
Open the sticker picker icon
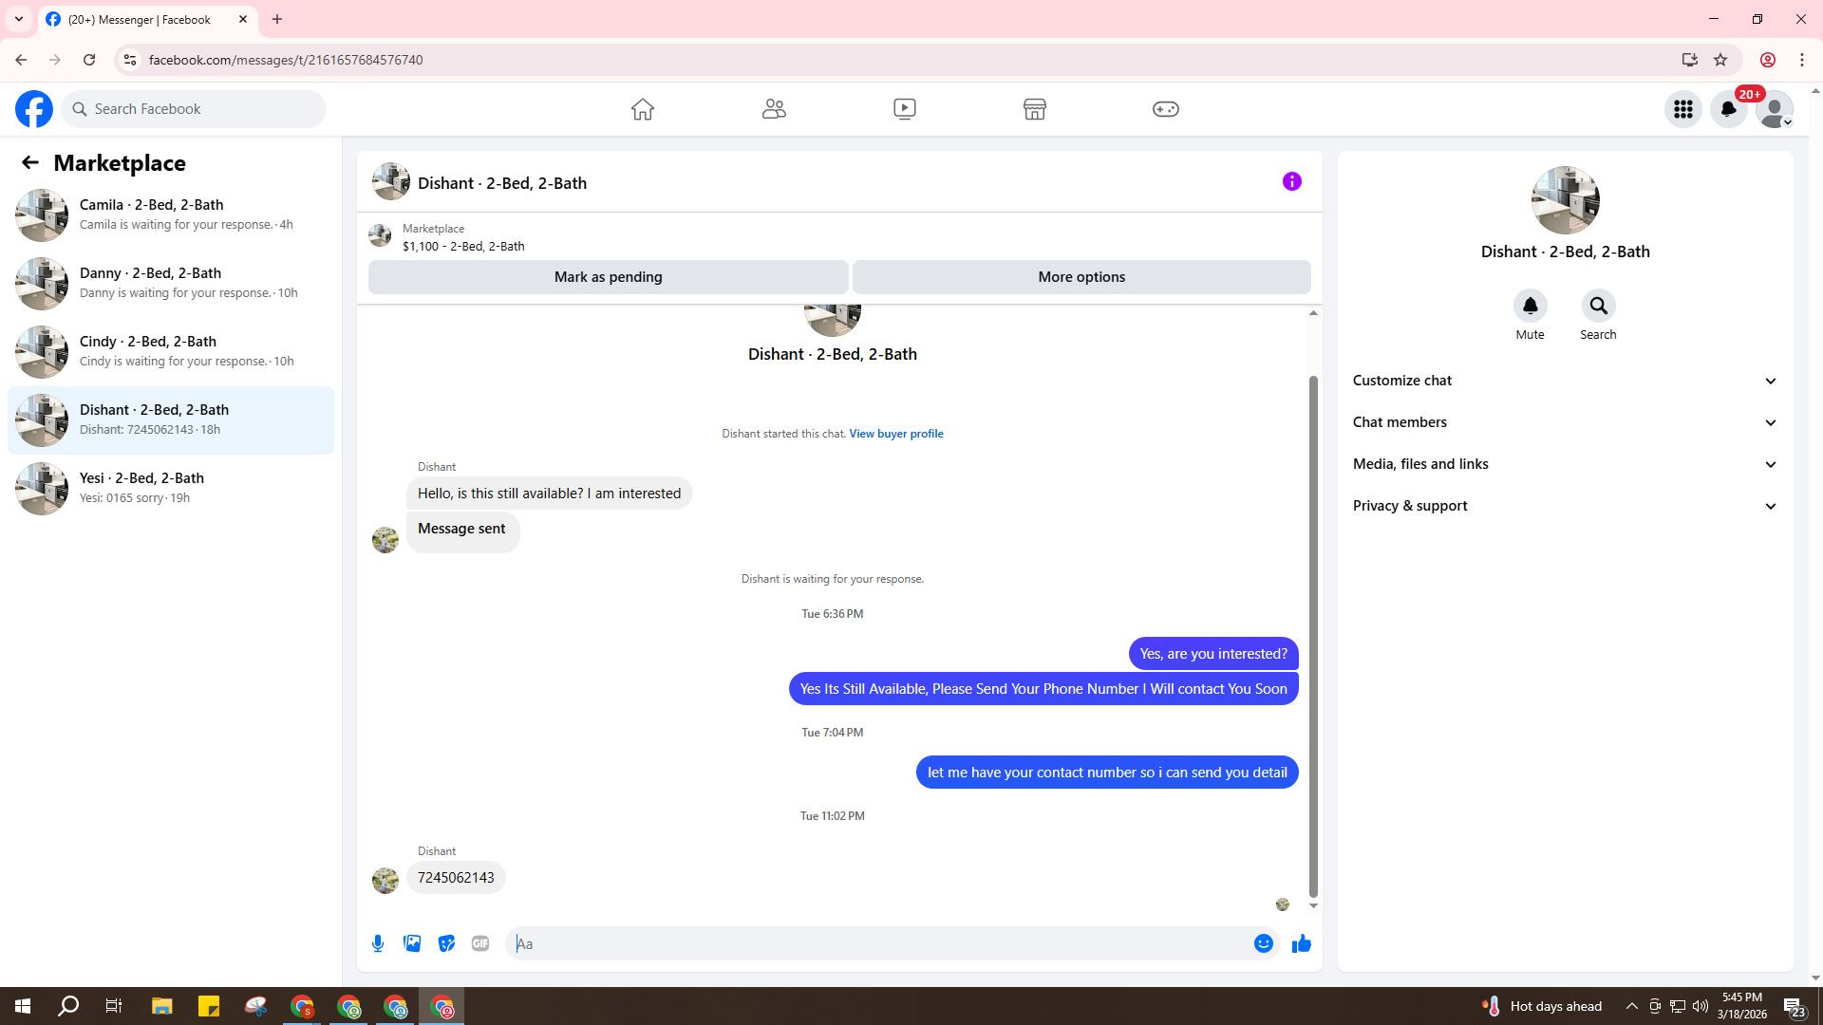[x=446, y=943]
